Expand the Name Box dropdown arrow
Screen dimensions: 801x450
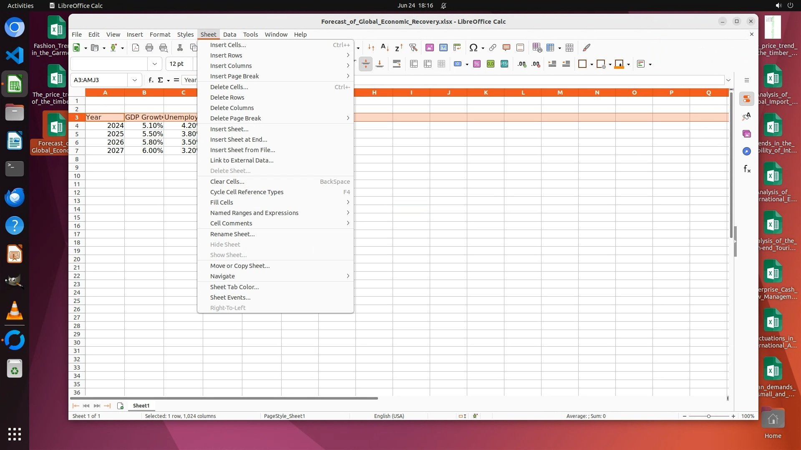[134, 80]
